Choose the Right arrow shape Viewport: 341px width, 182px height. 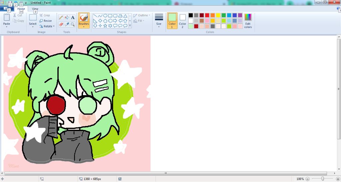115,21
